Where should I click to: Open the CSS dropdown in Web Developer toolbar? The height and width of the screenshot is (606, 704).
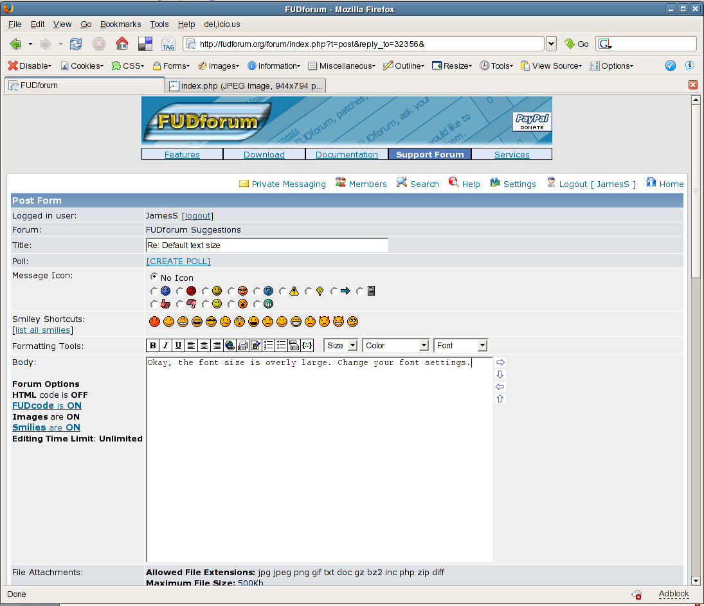(128, 66)
